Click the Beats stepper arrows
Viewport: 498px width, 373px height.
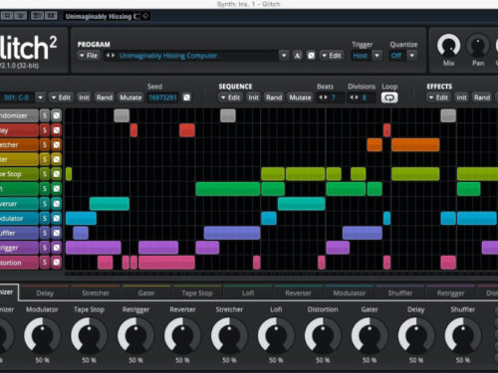pyautogui.click(x=323, y=97)
